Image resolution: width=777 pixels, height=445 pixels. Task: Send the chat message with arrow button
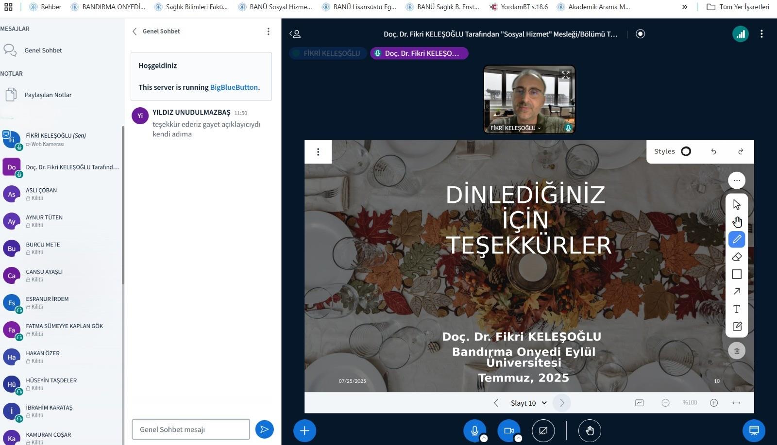pos(264,429)
